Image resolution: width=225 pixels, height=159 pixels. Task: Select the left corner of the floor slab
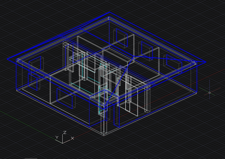point(17,89)
